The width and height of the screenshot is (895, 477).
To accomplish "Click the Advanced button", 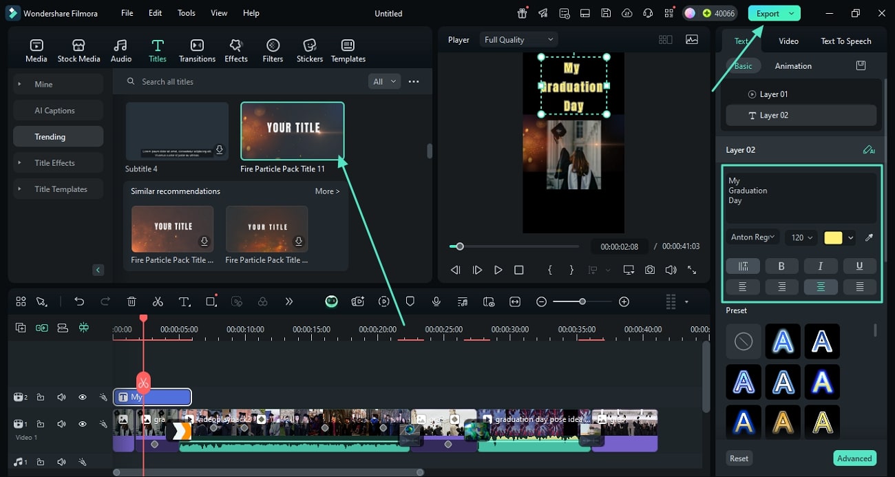I will click(854, 458).
